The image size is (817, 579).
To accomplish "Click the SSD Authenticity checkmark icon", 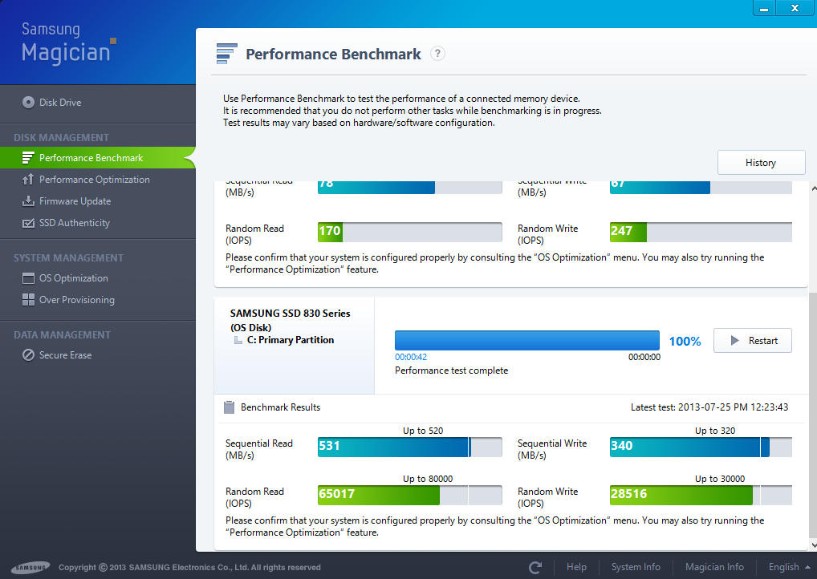I will (28, 223).
